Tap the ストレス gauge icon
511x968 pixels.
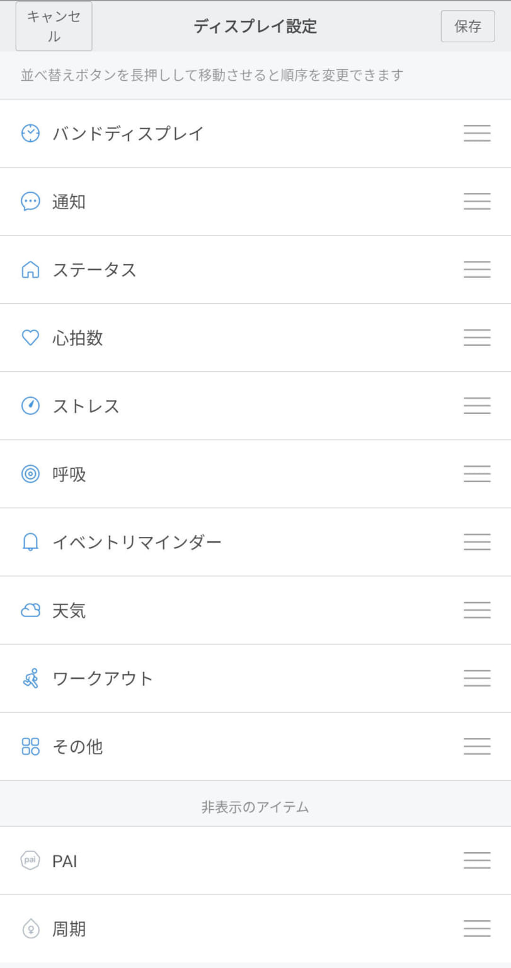30,406
